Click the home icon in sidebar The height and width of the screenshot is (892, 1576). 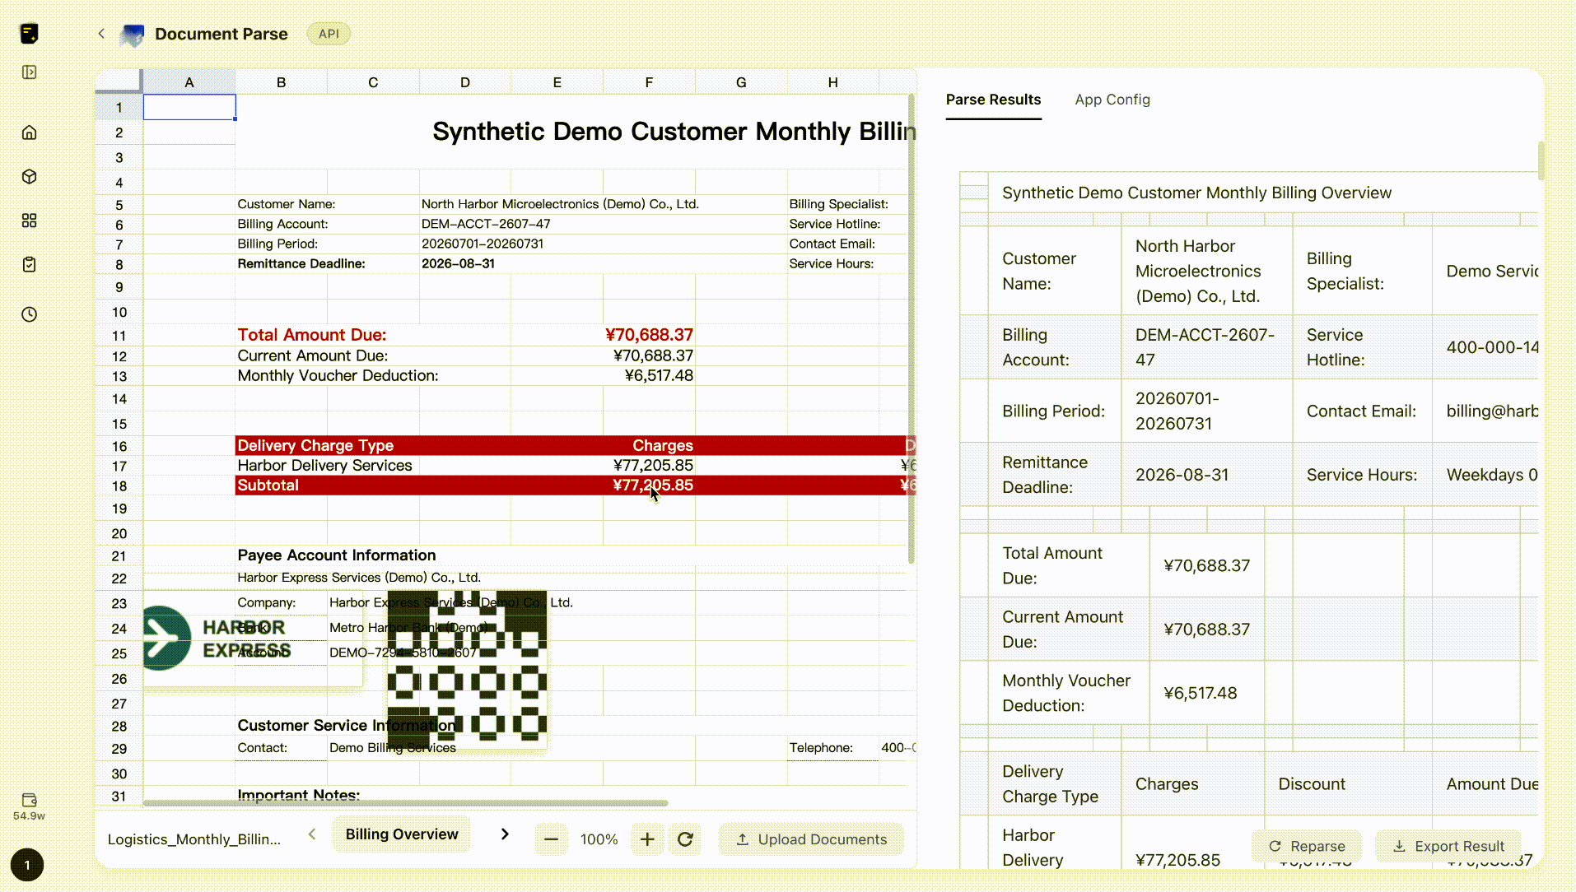pos(30,132)
